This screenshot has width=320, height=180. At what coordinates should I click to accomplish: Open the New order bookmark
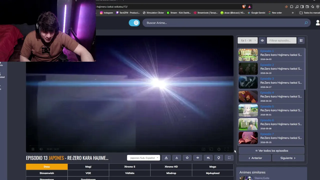[275, 13]
